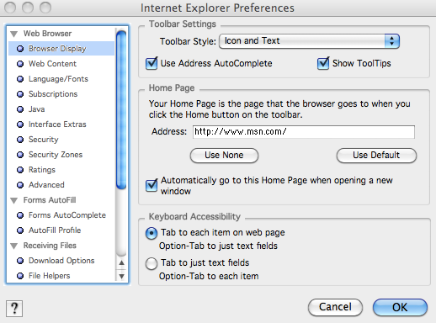The width and height of the screenshot is (436, 323).
Task: Click the help question mark button
Action: coord(14,309)
